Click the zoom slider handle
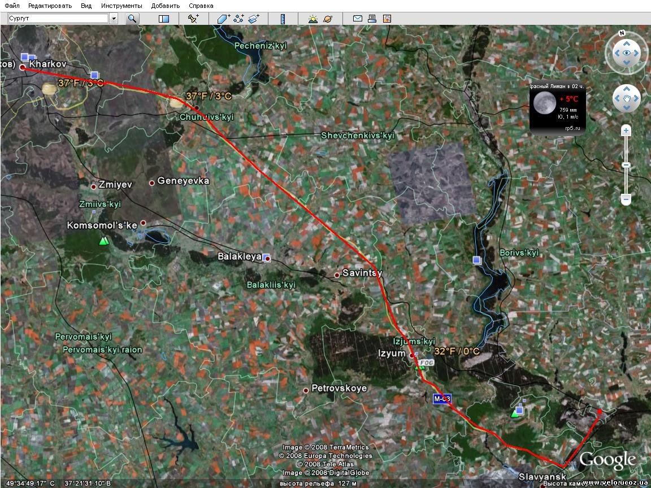Image resolution: width=651 pixels, height=488 pixels. [626, 165]
